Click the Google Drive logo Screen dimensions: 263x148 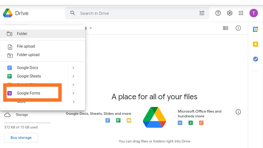pyautogui.click(x=8, y=13)
